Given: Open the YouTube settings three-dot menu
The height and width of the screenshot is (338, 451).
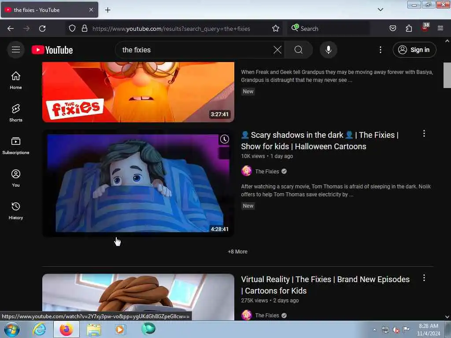Looking at the screenshot, I should click(x=380, y=50).
